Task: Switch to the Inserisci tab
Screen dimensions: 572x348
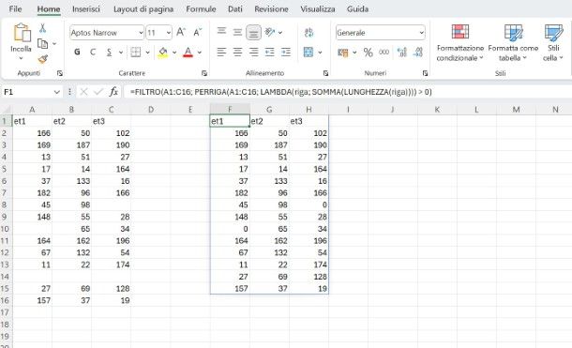Action: 85,8
